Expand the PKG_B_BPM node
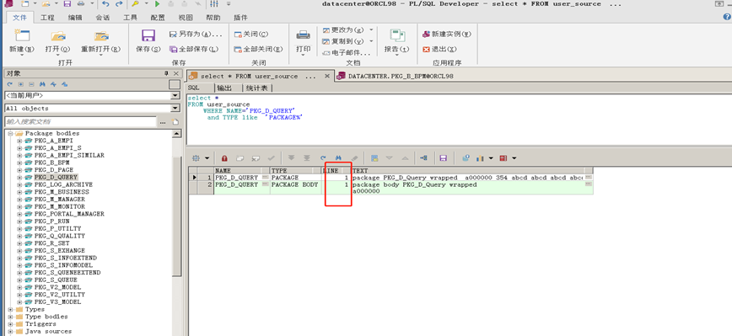This screenshot has width=732, height=336. (x=19, y=163)
